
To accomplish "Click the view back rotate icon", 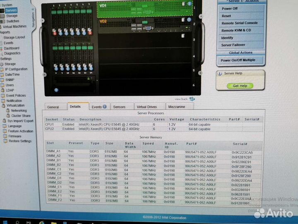I will (192, 99).
